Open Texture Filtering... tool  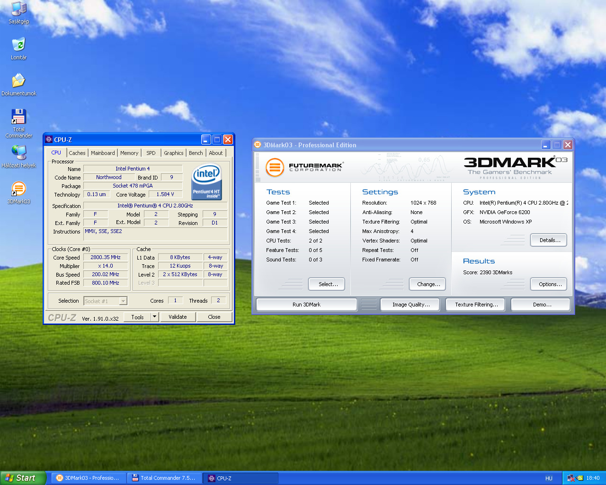(475, 305)
